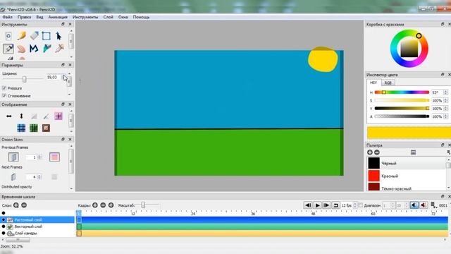Viewport: 451px width, 254px height.
Task: Click the color wheel
Action: pyautogui.click(x=409, y=49)
